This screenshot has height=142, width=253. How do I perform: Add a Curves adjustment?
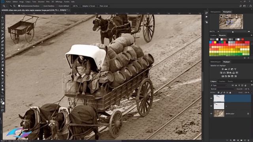tap(229, 69)
